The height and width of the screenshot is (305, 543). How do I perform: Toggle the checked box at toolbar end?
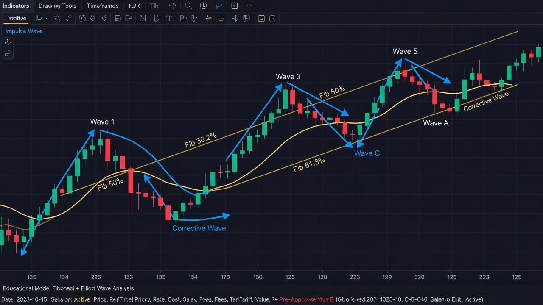pos(272,18)
